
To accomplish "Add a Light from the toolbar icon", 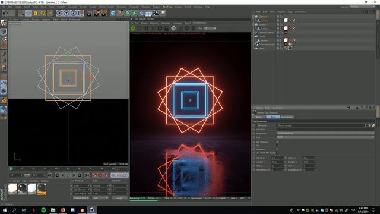I will tap(163, 13).
